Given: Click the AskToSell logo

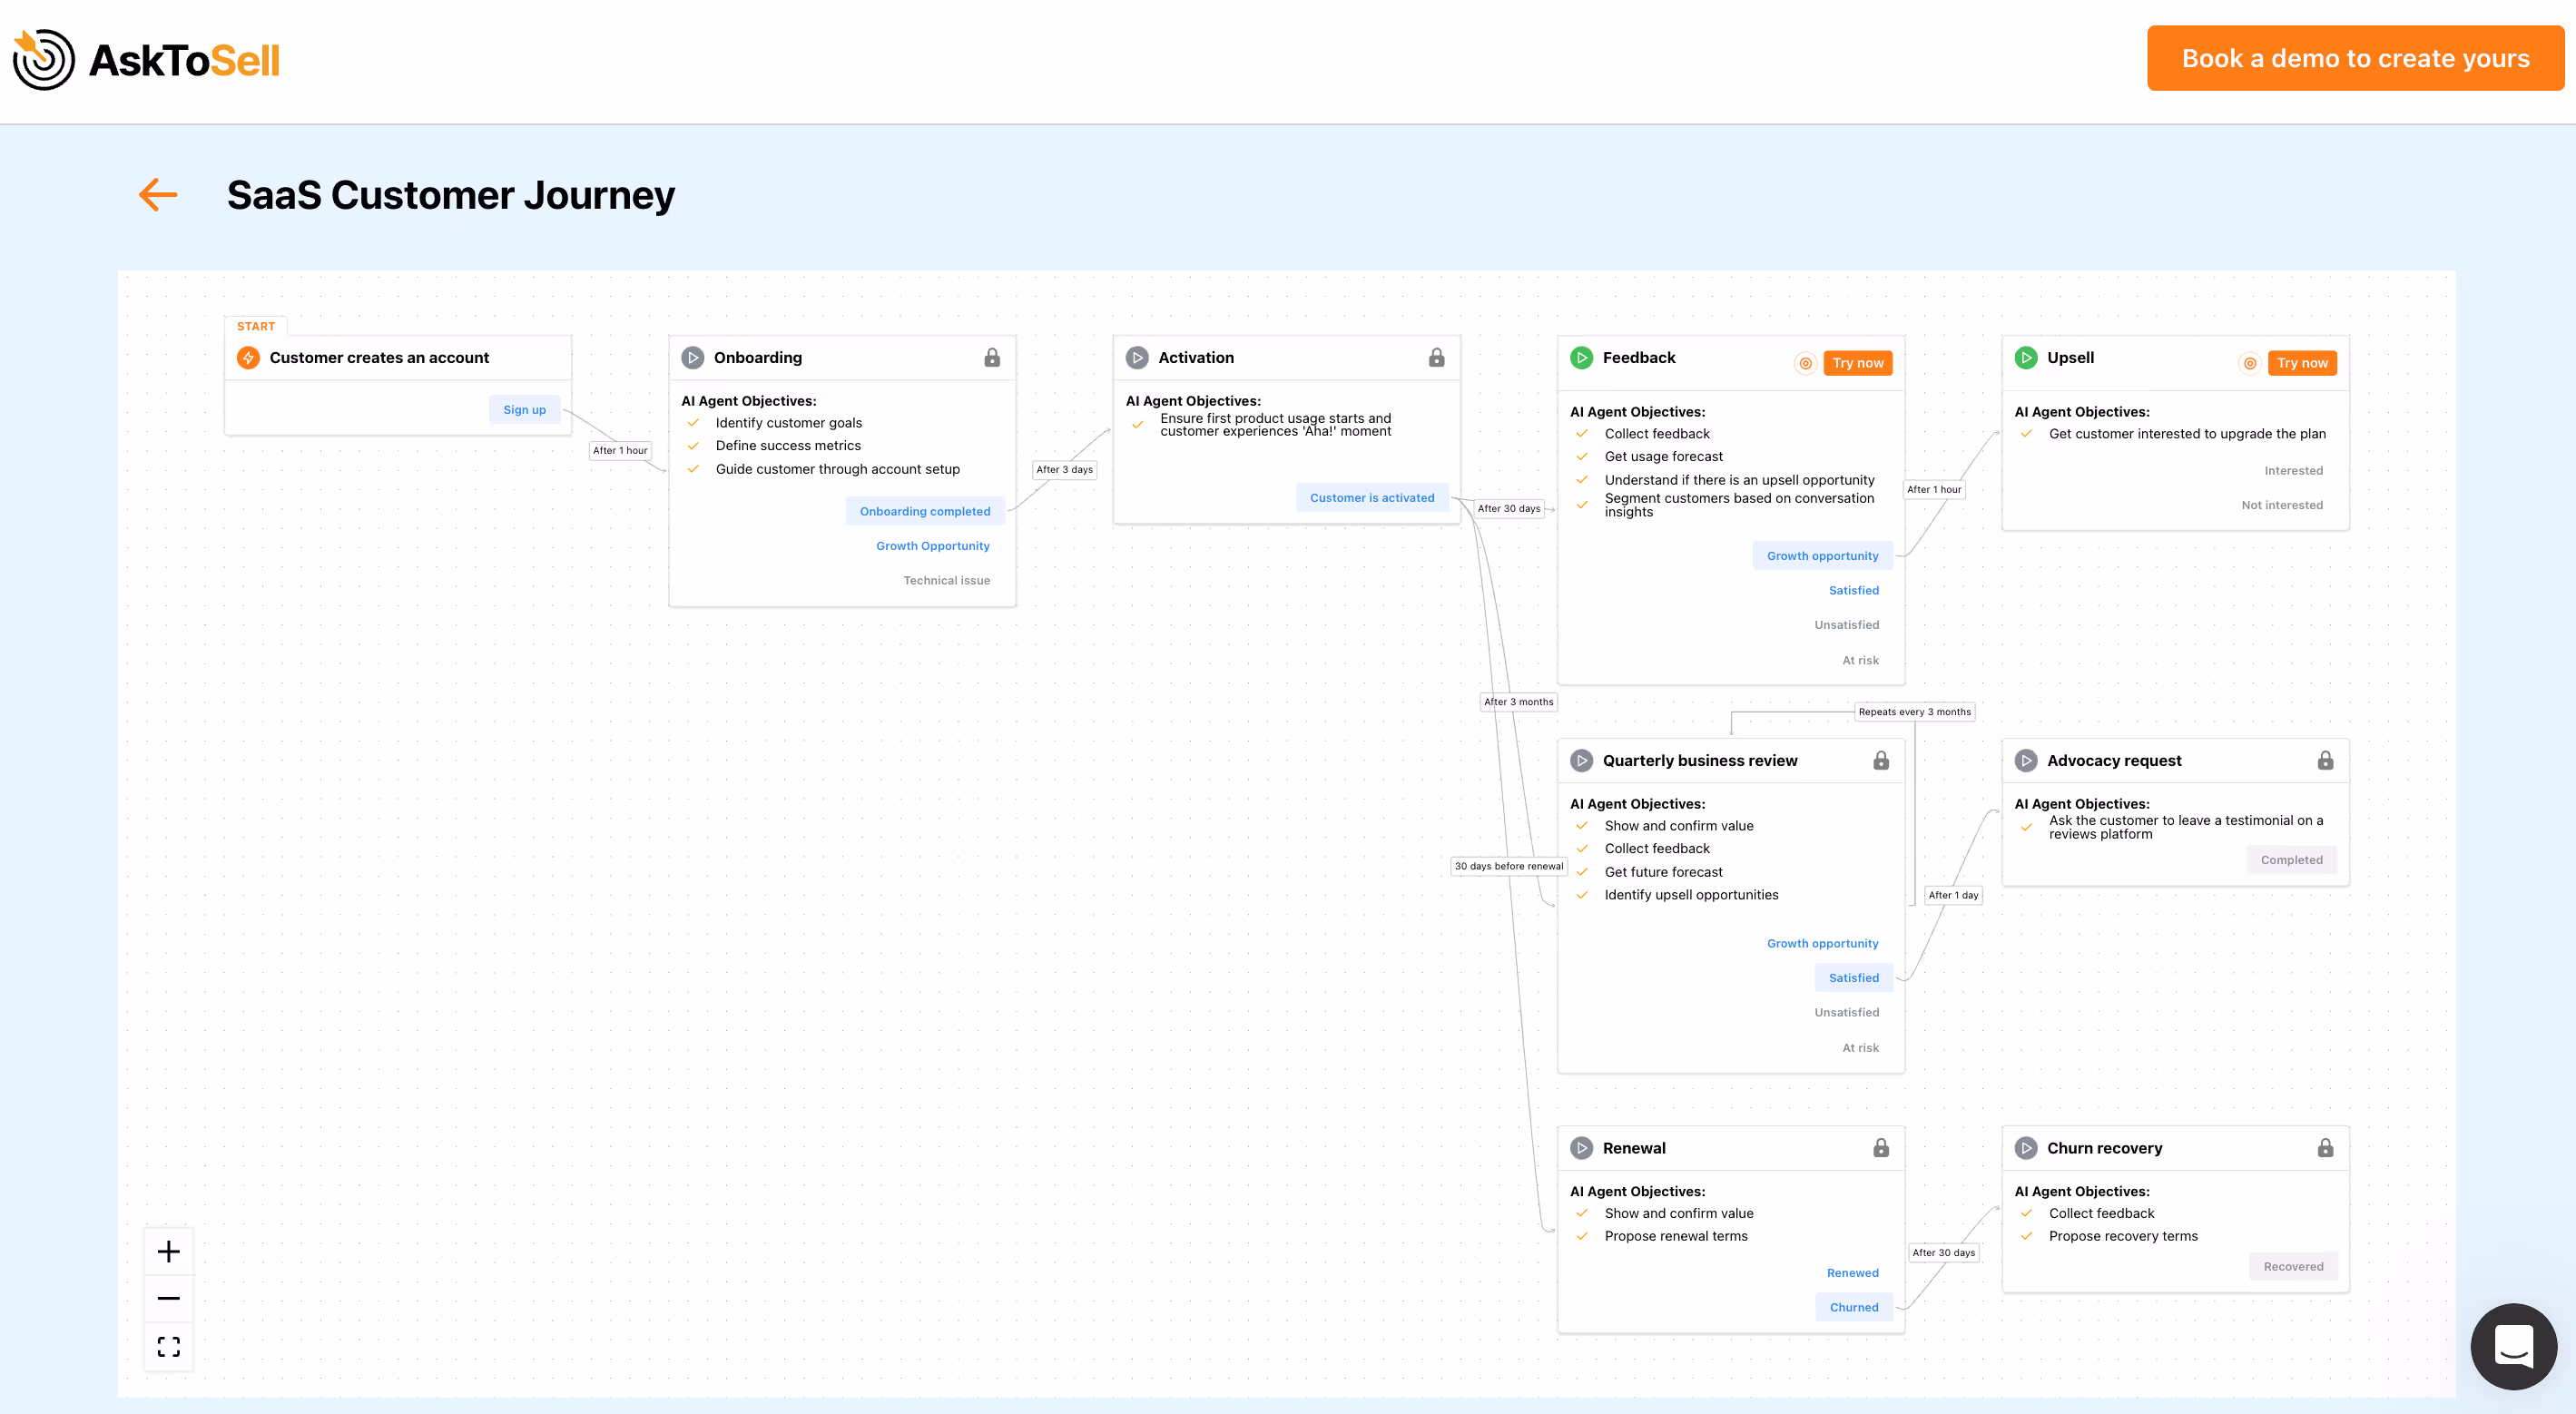Looking at the screenshot, I should (147, 60).
